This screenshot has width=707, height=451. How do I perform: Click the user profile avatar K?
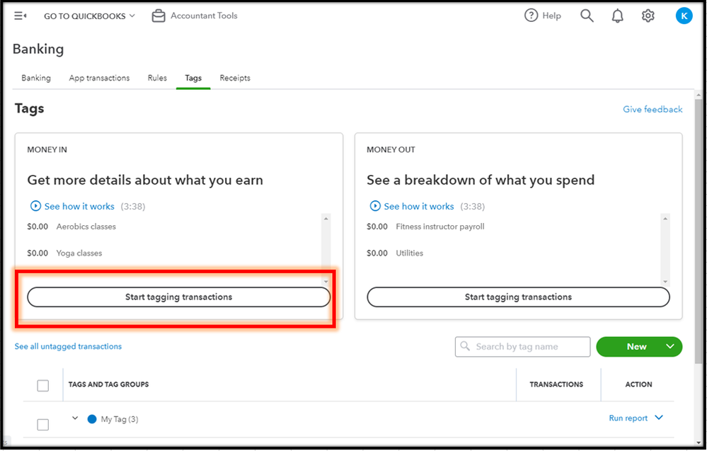684,16
